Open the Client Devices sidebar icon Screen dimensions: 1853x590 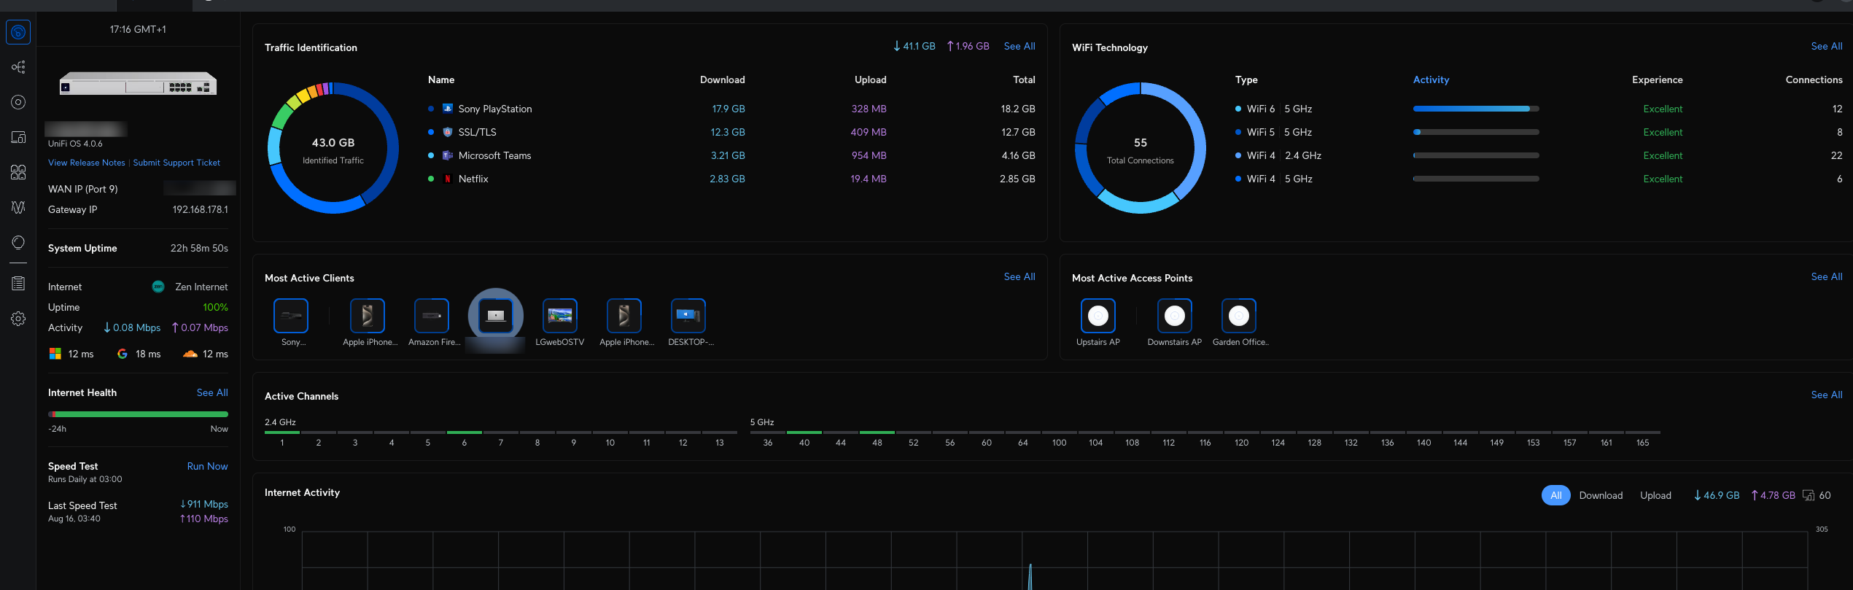(18, 137)
